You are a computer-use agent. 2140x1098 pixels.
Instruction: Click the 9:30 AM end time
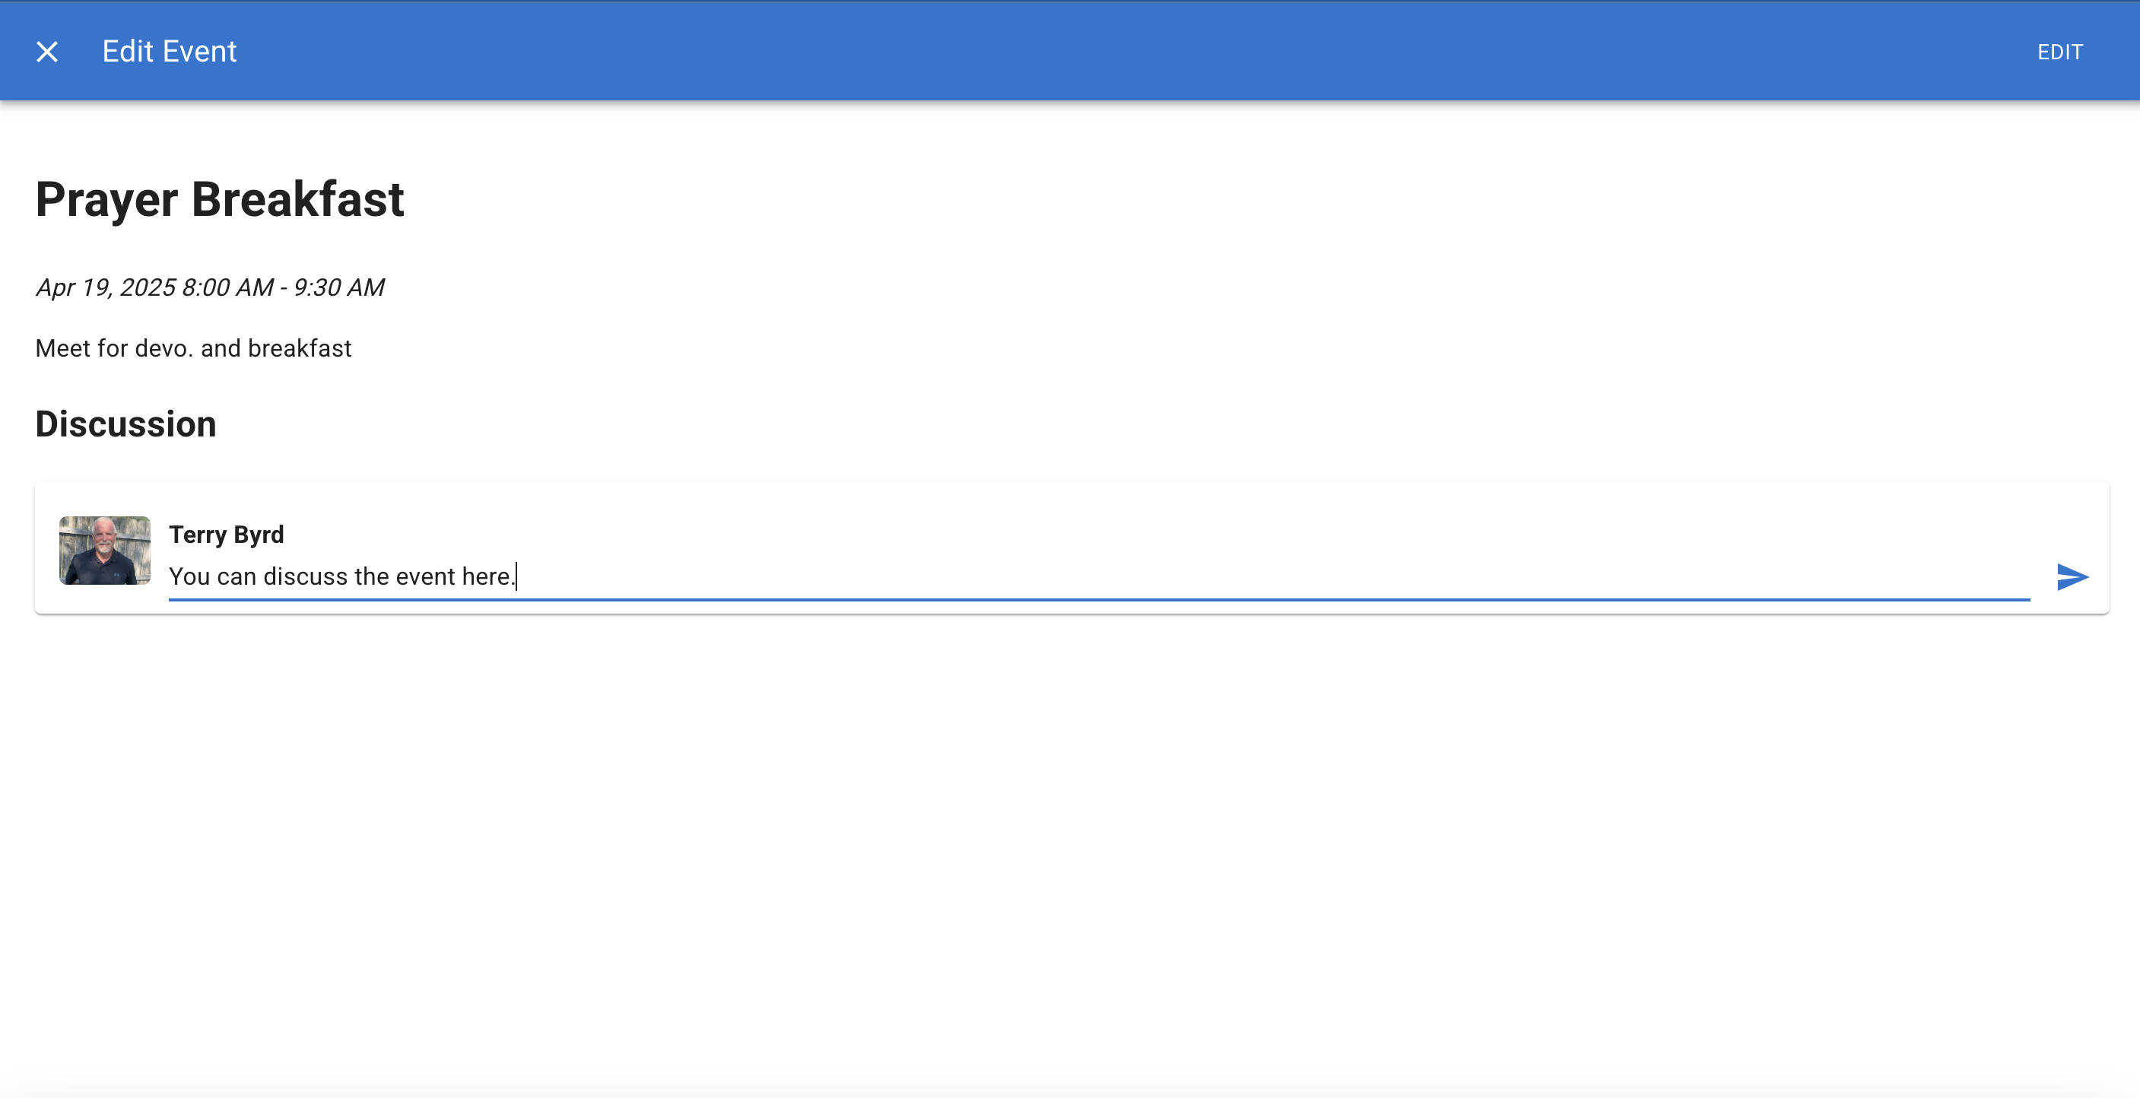pyautogui.click(x=339, y=287)
